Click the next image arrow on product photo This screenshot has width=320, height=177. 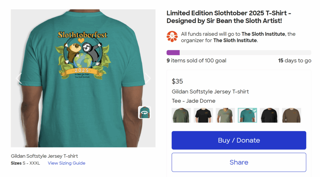[147, 78]
